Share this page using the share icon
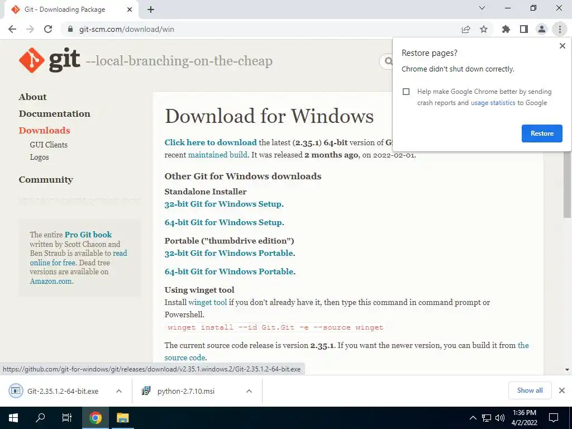Viewport: 572px width, 429px height. (466, 29)
